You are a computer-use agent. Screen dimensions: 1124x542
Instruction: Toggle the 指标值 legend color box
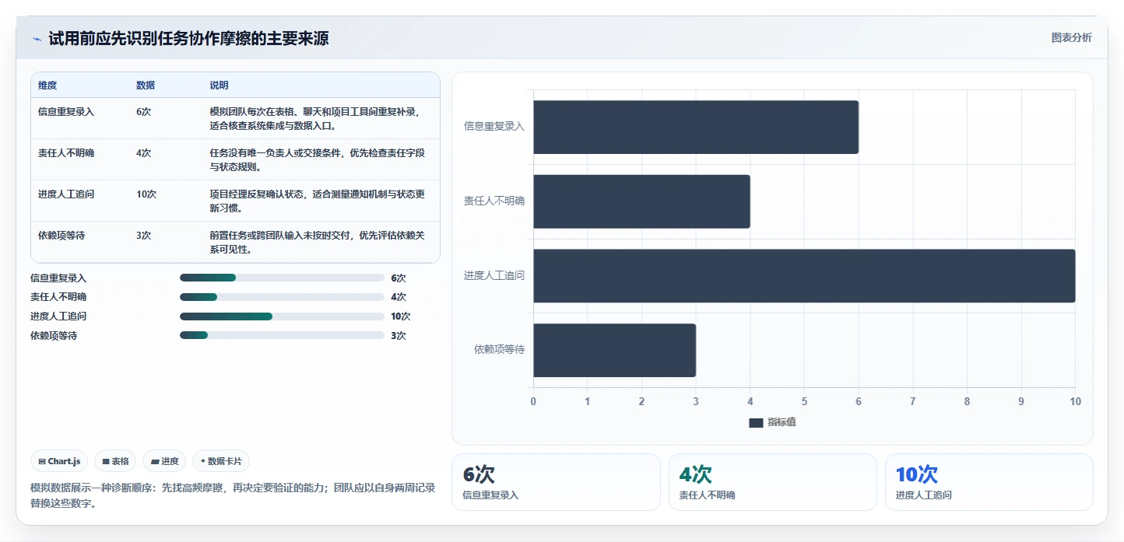tap(756, 422)
